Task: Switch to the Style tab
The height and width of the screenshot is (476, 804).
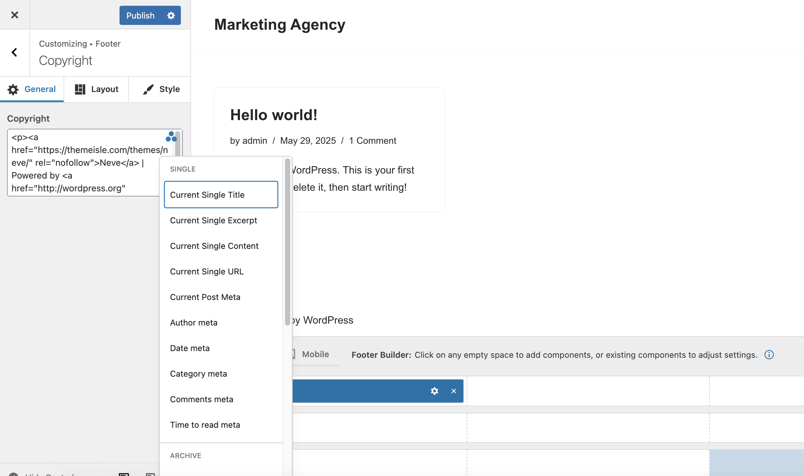Action: [161, 89]
